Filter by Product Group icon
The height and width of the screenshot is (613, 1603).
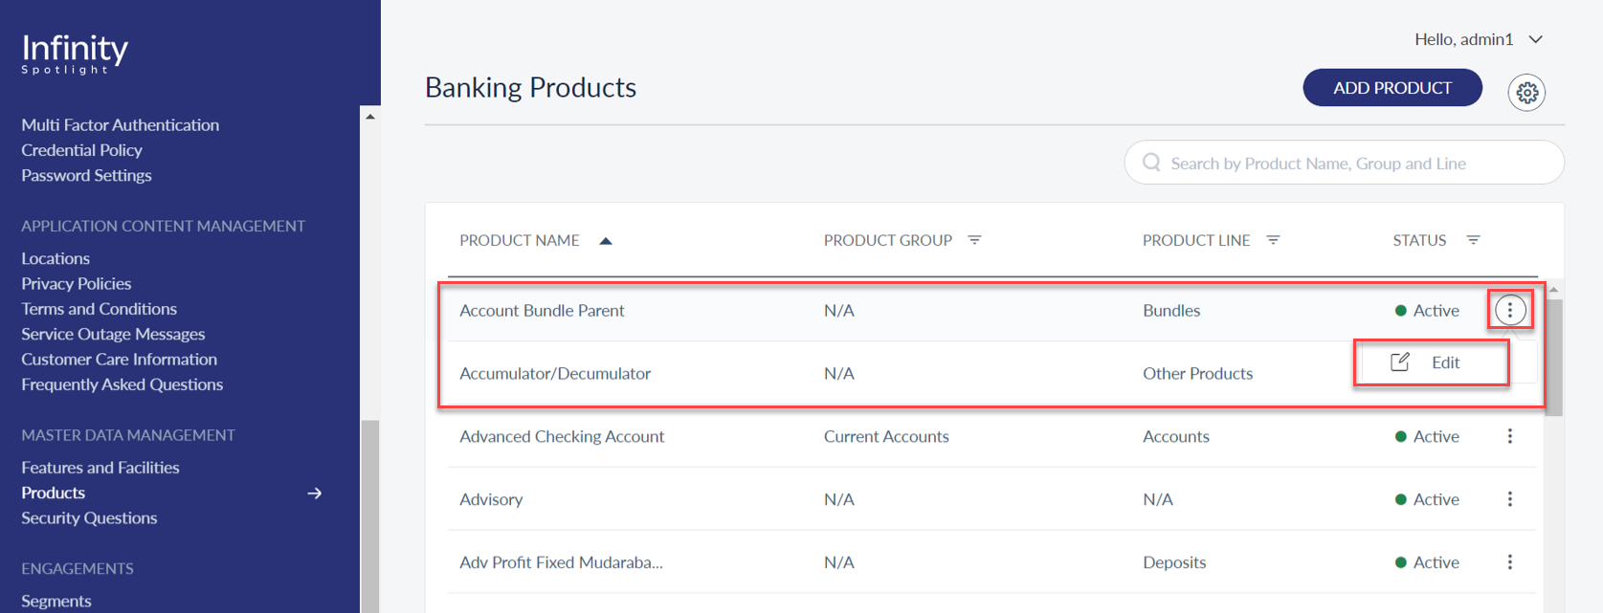pyautogui.click(x=974, y=240)
